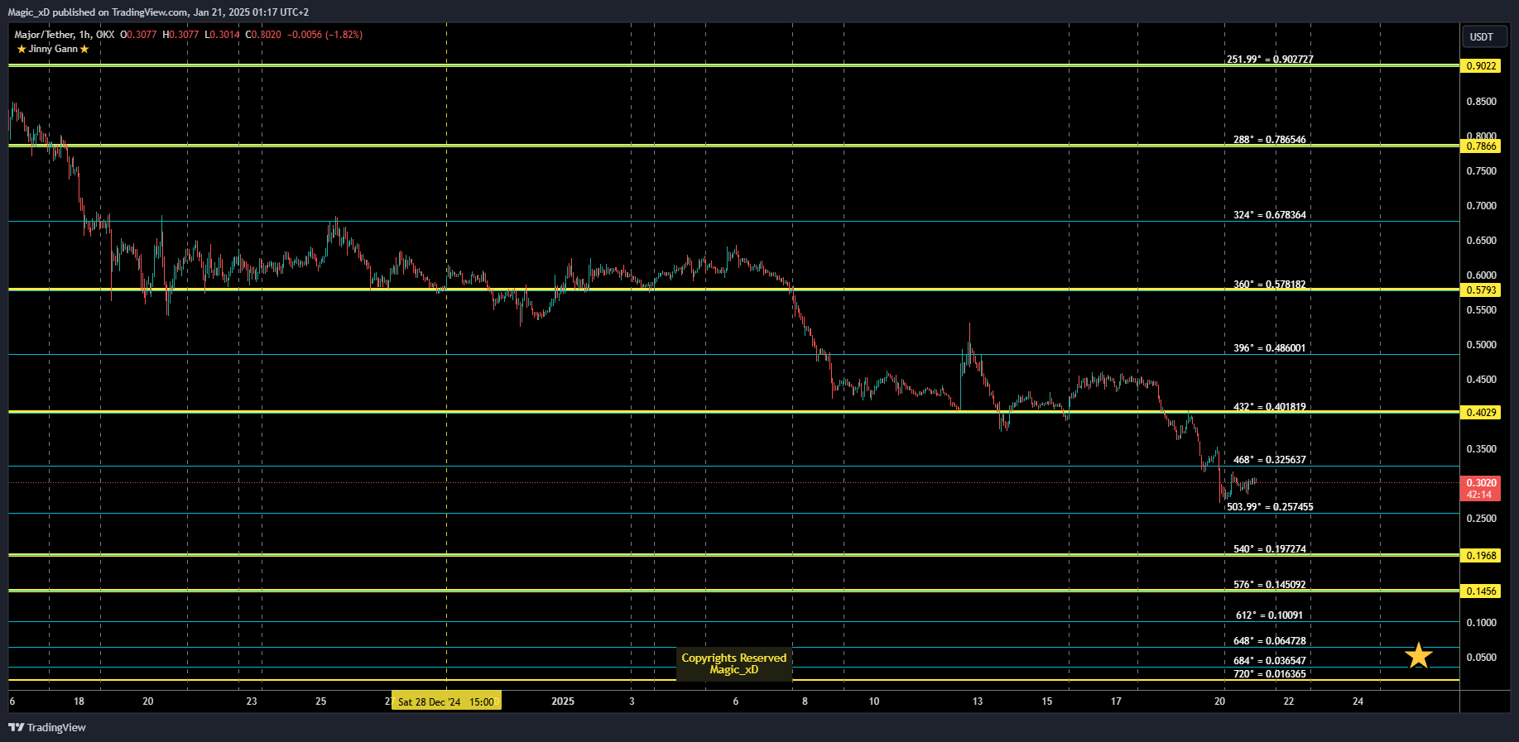Click the 0.9022 yellow price label

pyautogui.click(x=1481, y=66)
